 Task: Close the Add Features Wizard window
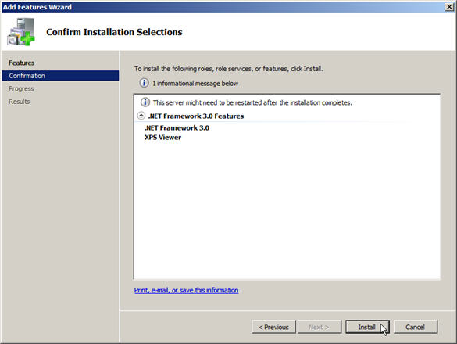pos(449,7)
